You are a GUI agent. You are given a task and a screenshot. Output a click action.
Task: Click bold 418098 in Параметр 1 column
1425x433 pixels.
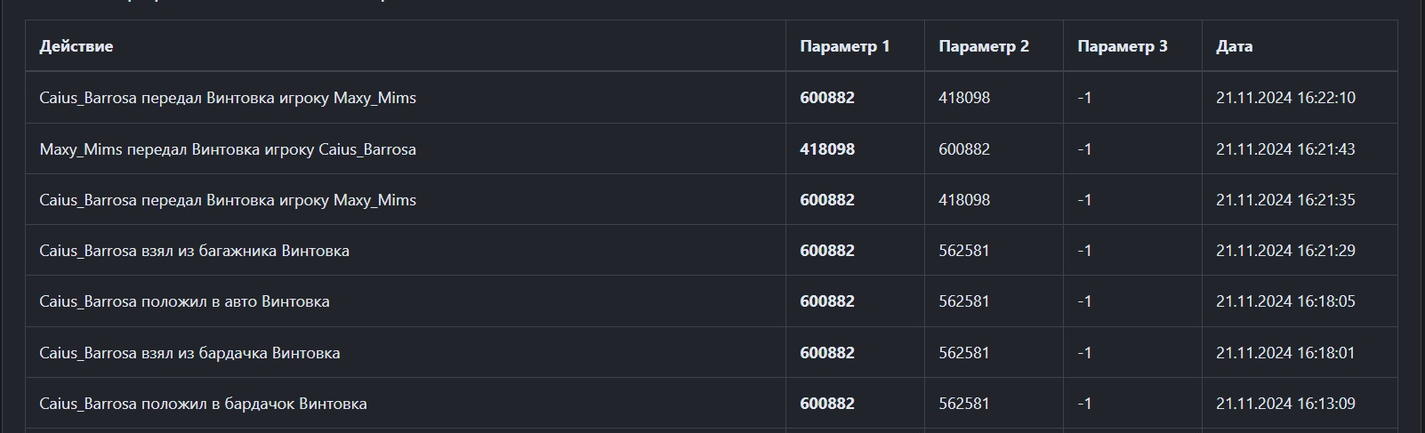pos(827,149)
